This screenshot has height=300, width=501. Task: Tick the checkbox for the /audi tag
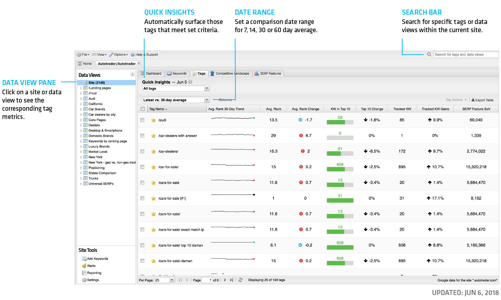[142, 120]
